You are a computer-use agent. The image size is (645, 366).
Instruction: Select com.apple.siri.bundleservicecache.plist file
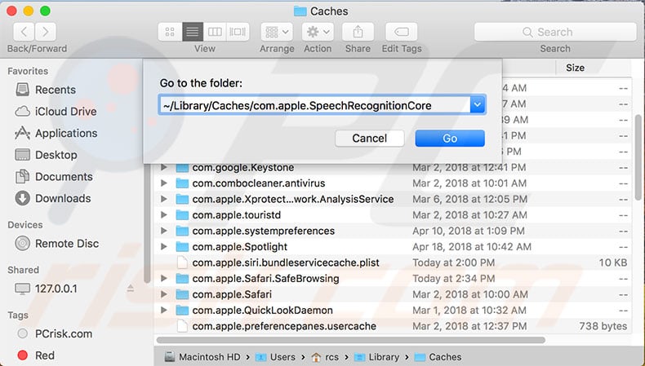[x=286, y=262]
